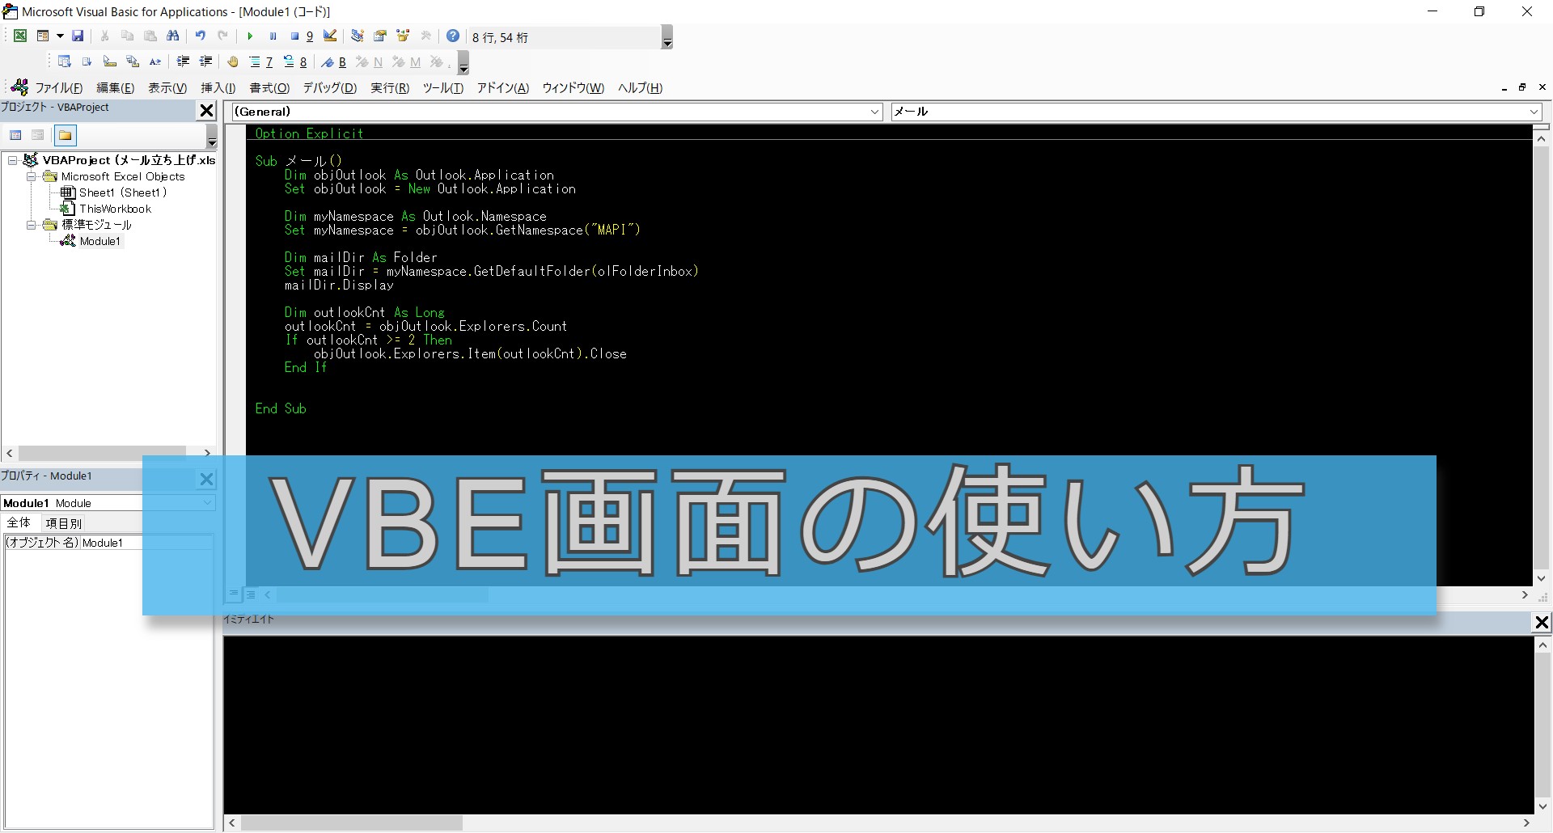The image size is (1553, 833).
Task: Open the ツール(T) menu
Action: click(x=442, y=88)
